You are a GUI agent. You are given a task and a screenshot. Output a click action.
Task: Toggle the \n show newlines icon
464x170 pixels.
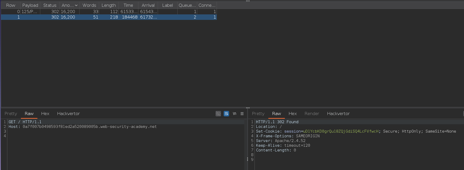pyautogui.click(x=234, y=114)
